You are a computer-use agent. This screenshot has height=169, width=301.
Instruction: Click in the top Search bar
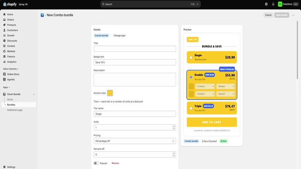[150, 4]
